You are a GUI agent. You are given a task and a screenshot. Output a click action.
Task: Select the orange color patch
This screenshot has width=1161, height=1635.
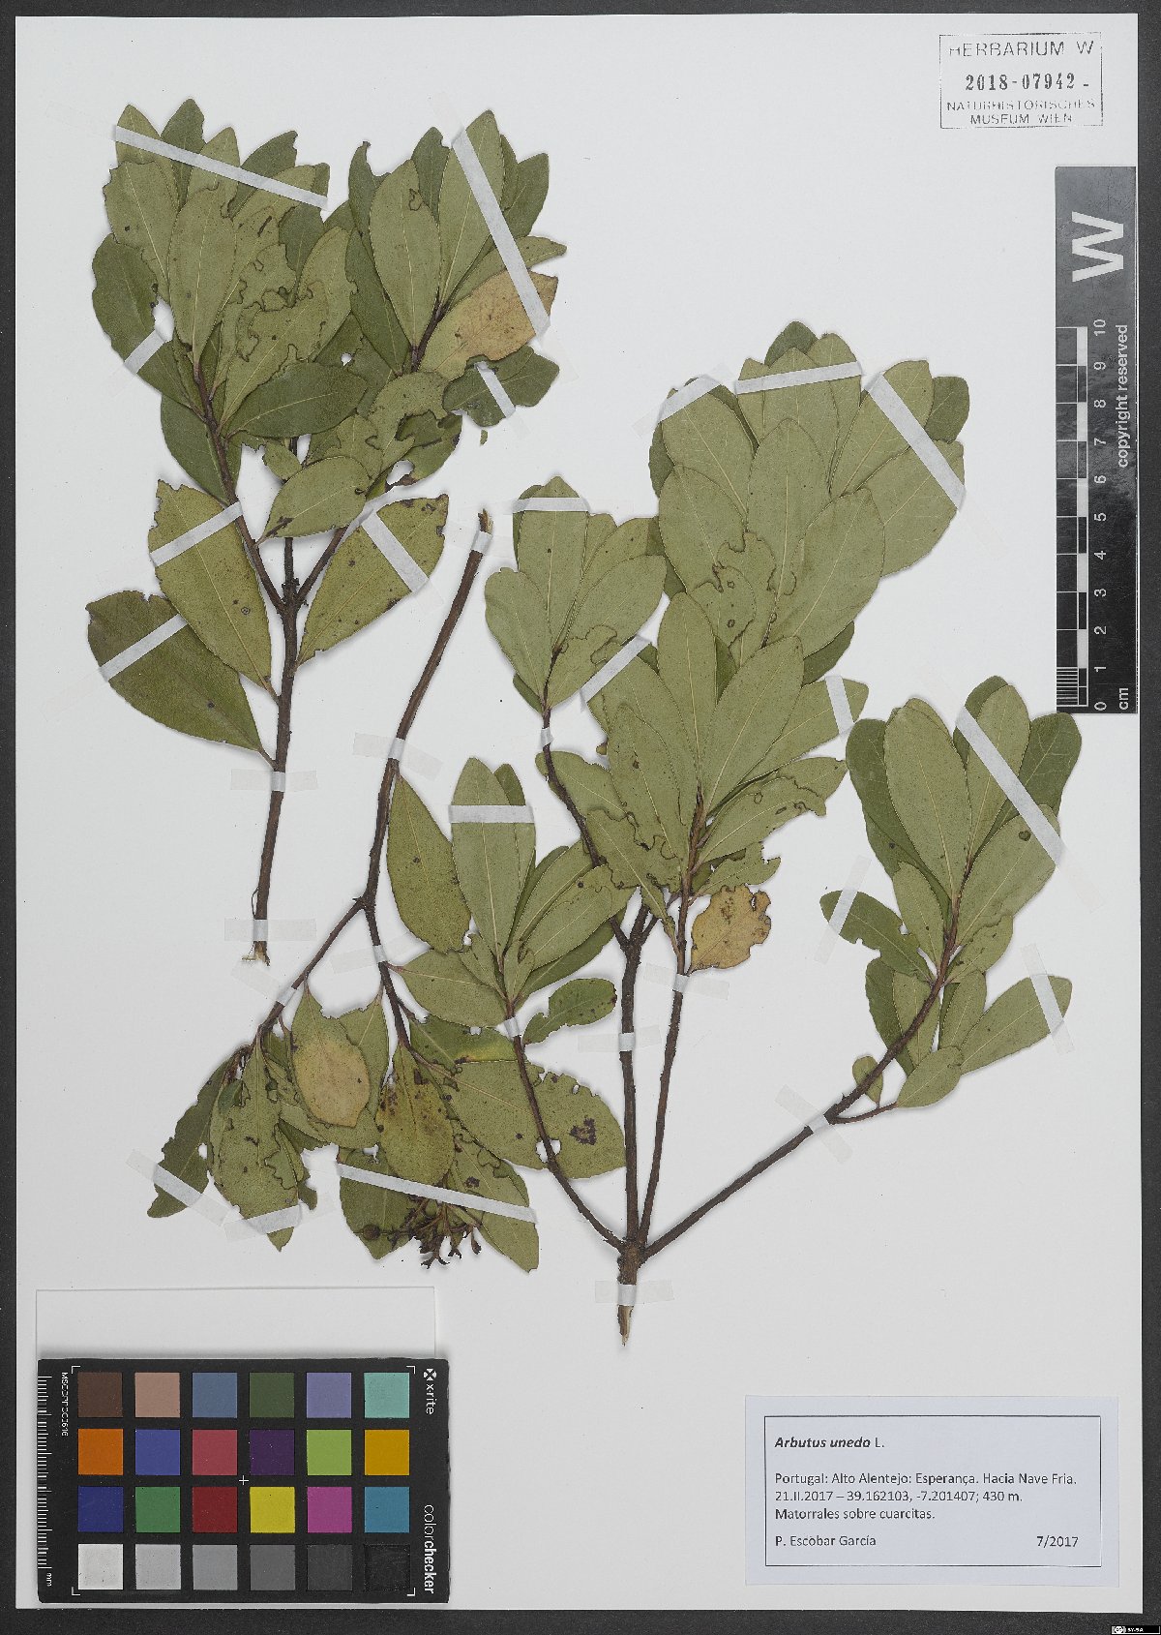(101, 1451)
